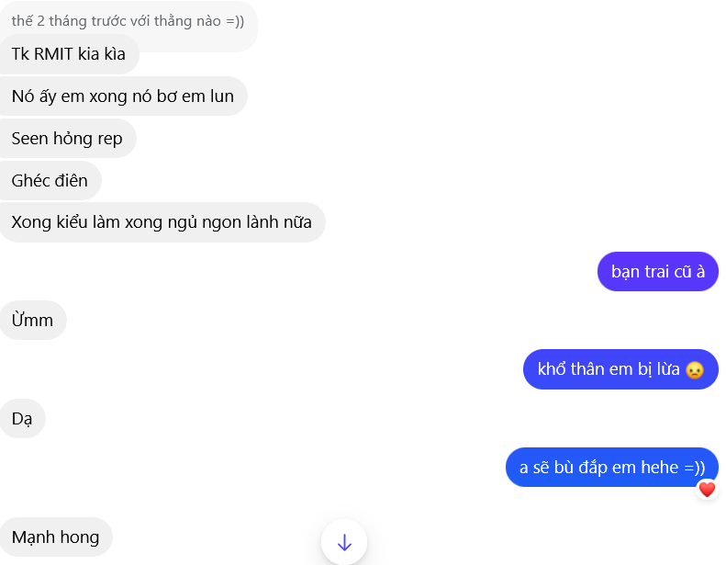
Task: Open the quoted reply about "2 tháng trước"
Action: tap(128, 21)
